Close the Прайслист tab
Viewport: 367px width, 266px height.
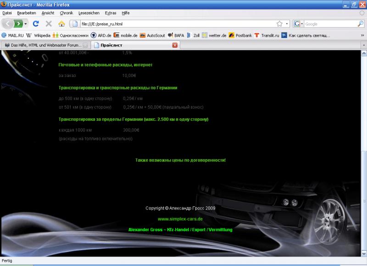tap(175, 45)
